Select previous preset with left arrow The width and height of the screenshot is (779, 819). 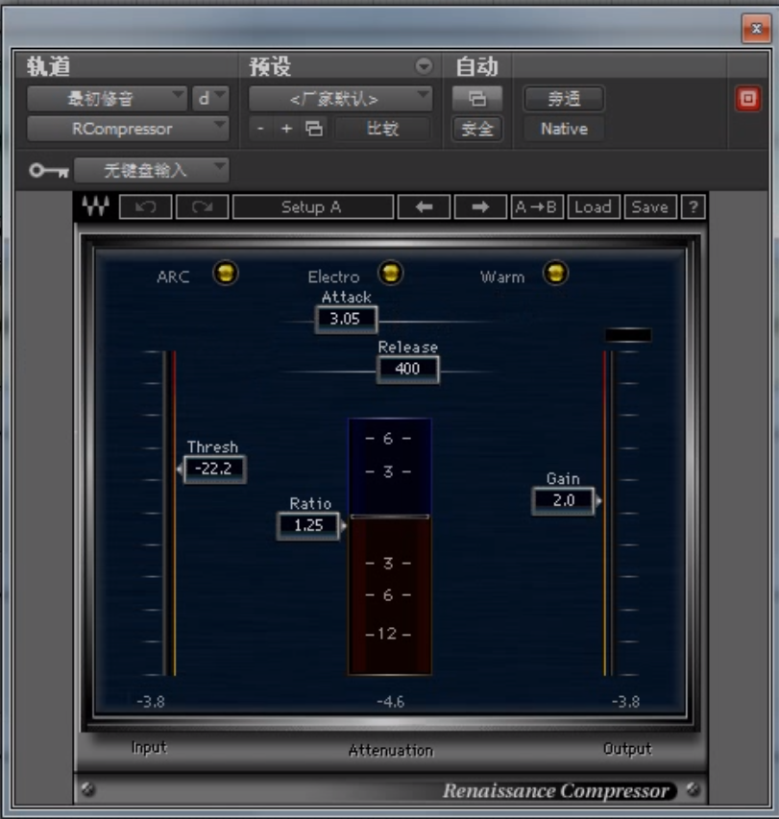[x=423, y=207]
